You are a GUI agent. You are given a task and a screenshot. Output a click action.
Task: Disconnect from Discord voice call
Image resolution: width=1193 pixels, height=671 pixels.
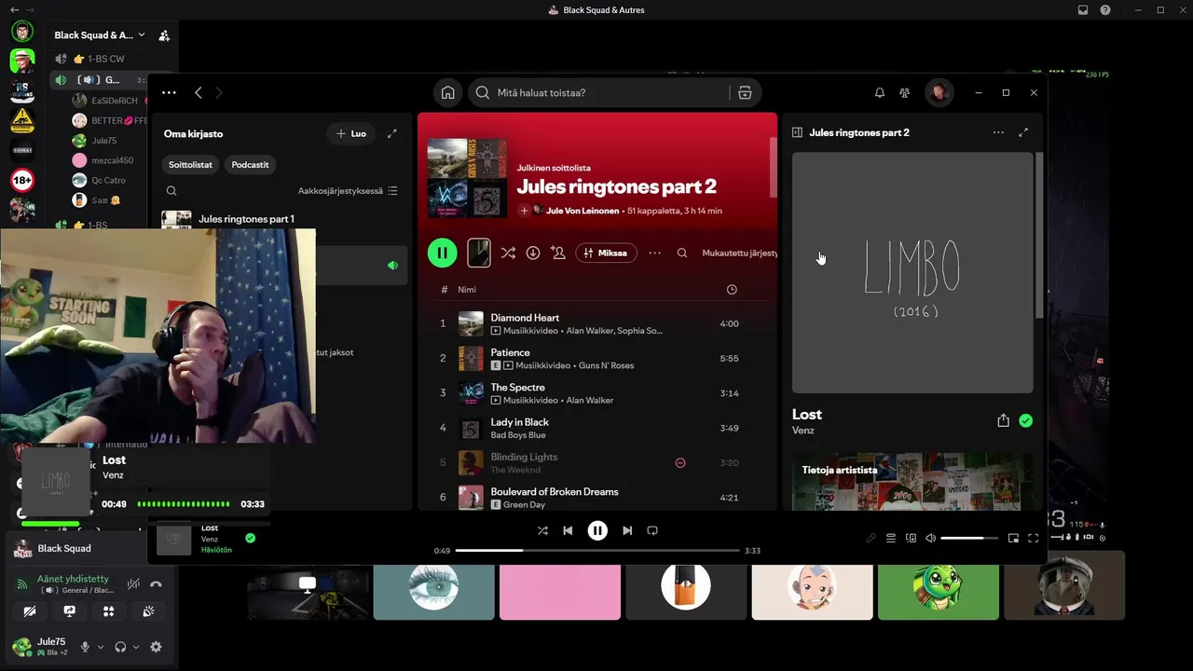coord(156,584)
